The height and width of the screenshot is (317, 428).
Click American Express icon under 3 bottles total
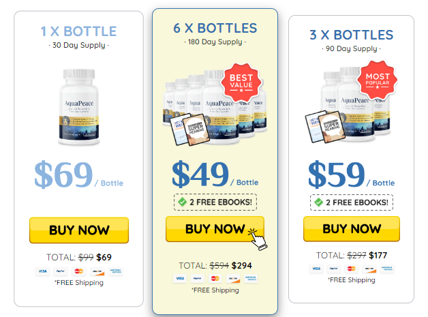point(387,269)
